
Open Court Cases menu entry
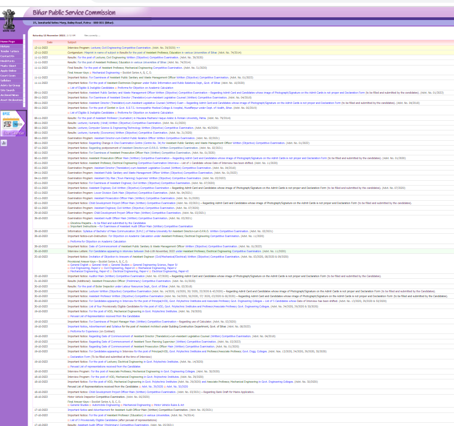click(8, 76)
